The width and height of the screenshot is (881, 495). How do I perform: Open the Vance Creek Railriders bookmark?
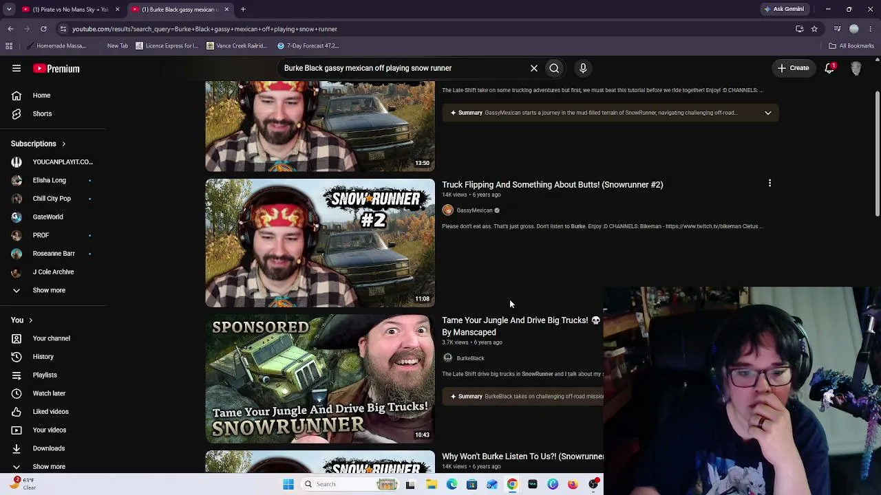click(237, 46)
